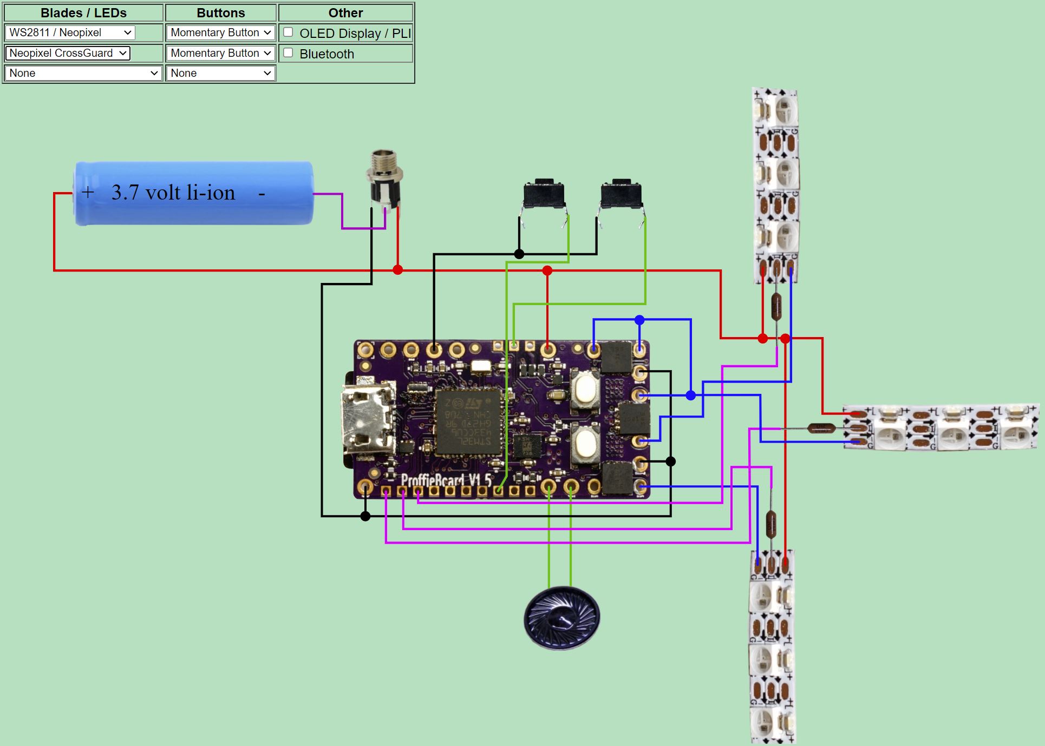Open the second Momentary Button dropdown
Screen dimensions: 1045x746
pyautogui.click(x=220, y=53)
